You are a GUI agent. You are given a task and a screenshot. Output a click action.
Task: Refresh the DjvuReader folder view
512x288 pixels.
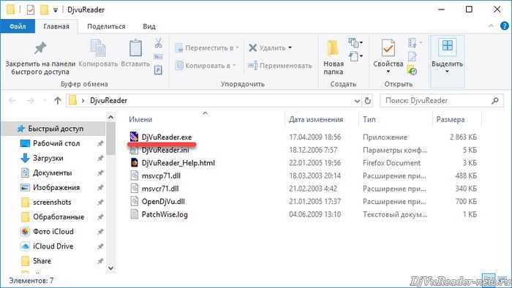click(x=368, y=101)
